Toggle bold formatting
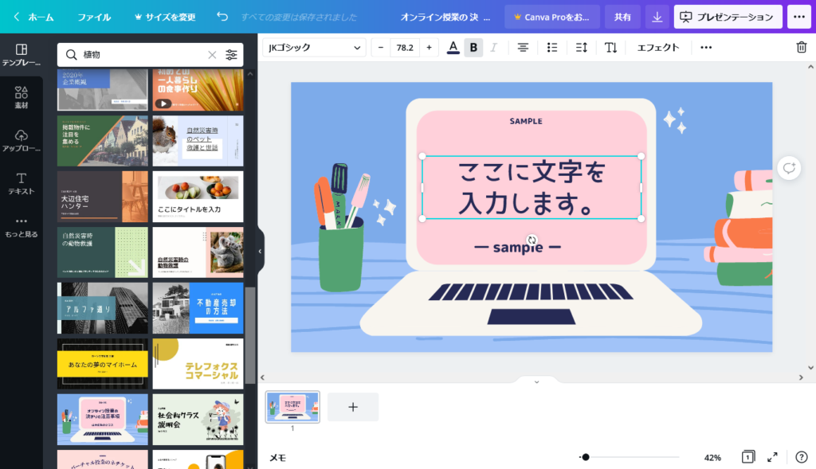The width and height of the screenshot is (816, 469). tap(473, 47)
